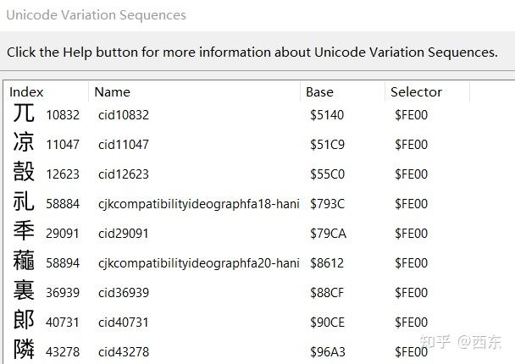Click the glyph icon for cid11047

24,143
